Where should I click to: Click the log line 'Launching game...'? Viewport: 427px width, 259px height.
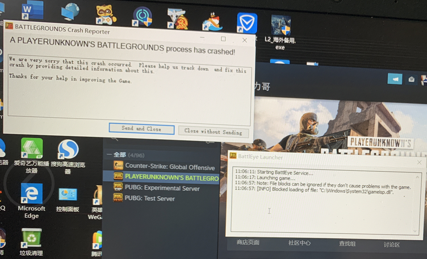point(265,178)
